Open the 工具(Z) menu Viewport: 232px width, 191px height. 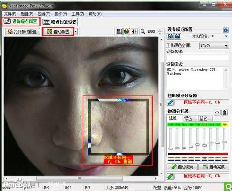[x=78, y=14]
